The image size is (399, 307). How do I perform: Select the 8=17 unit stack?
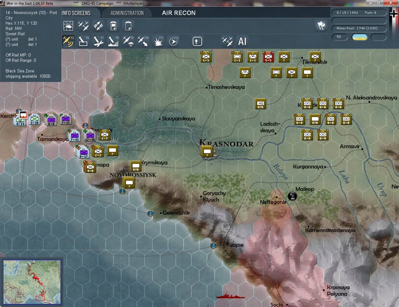point(83,152)
